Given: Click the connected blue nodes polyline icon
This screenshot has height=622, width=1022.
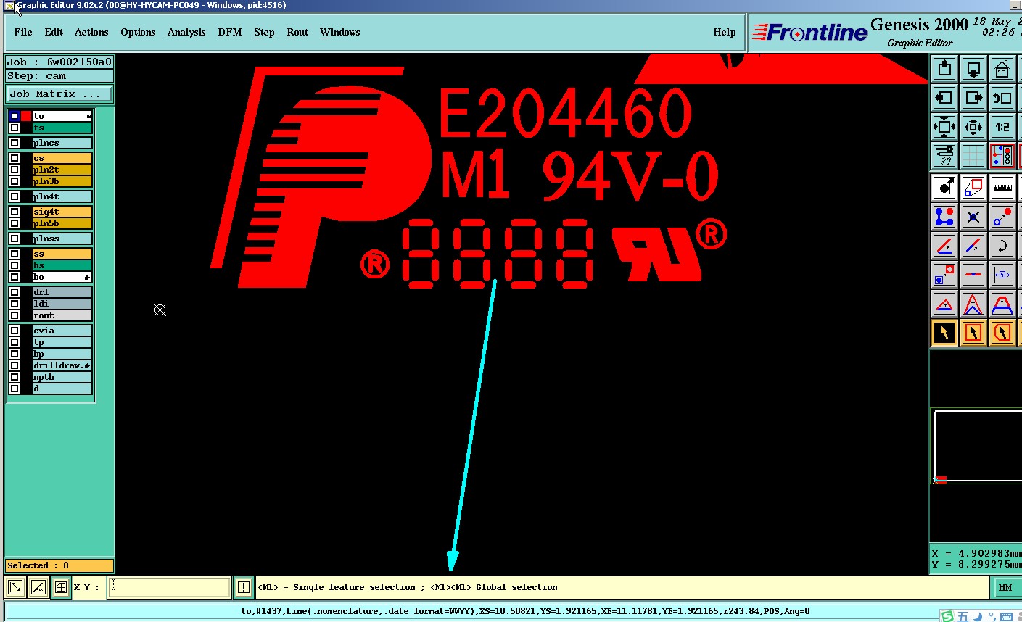Looking at the screenshot, I should [944, 217].
